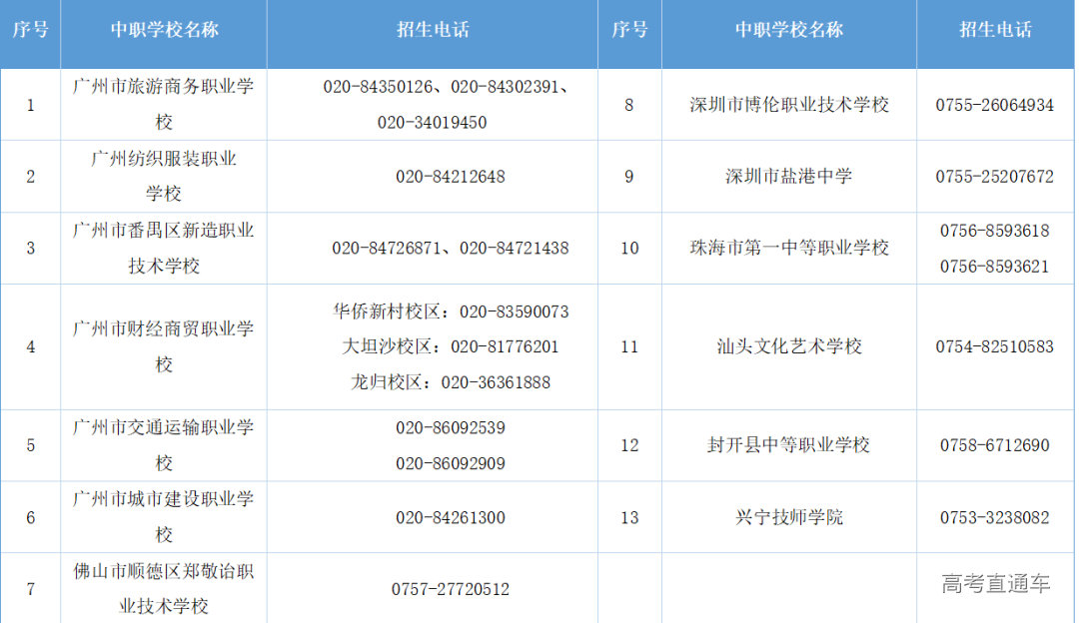
Task: Select 封开县中等职业学校 cell
Action: [788, 445]
